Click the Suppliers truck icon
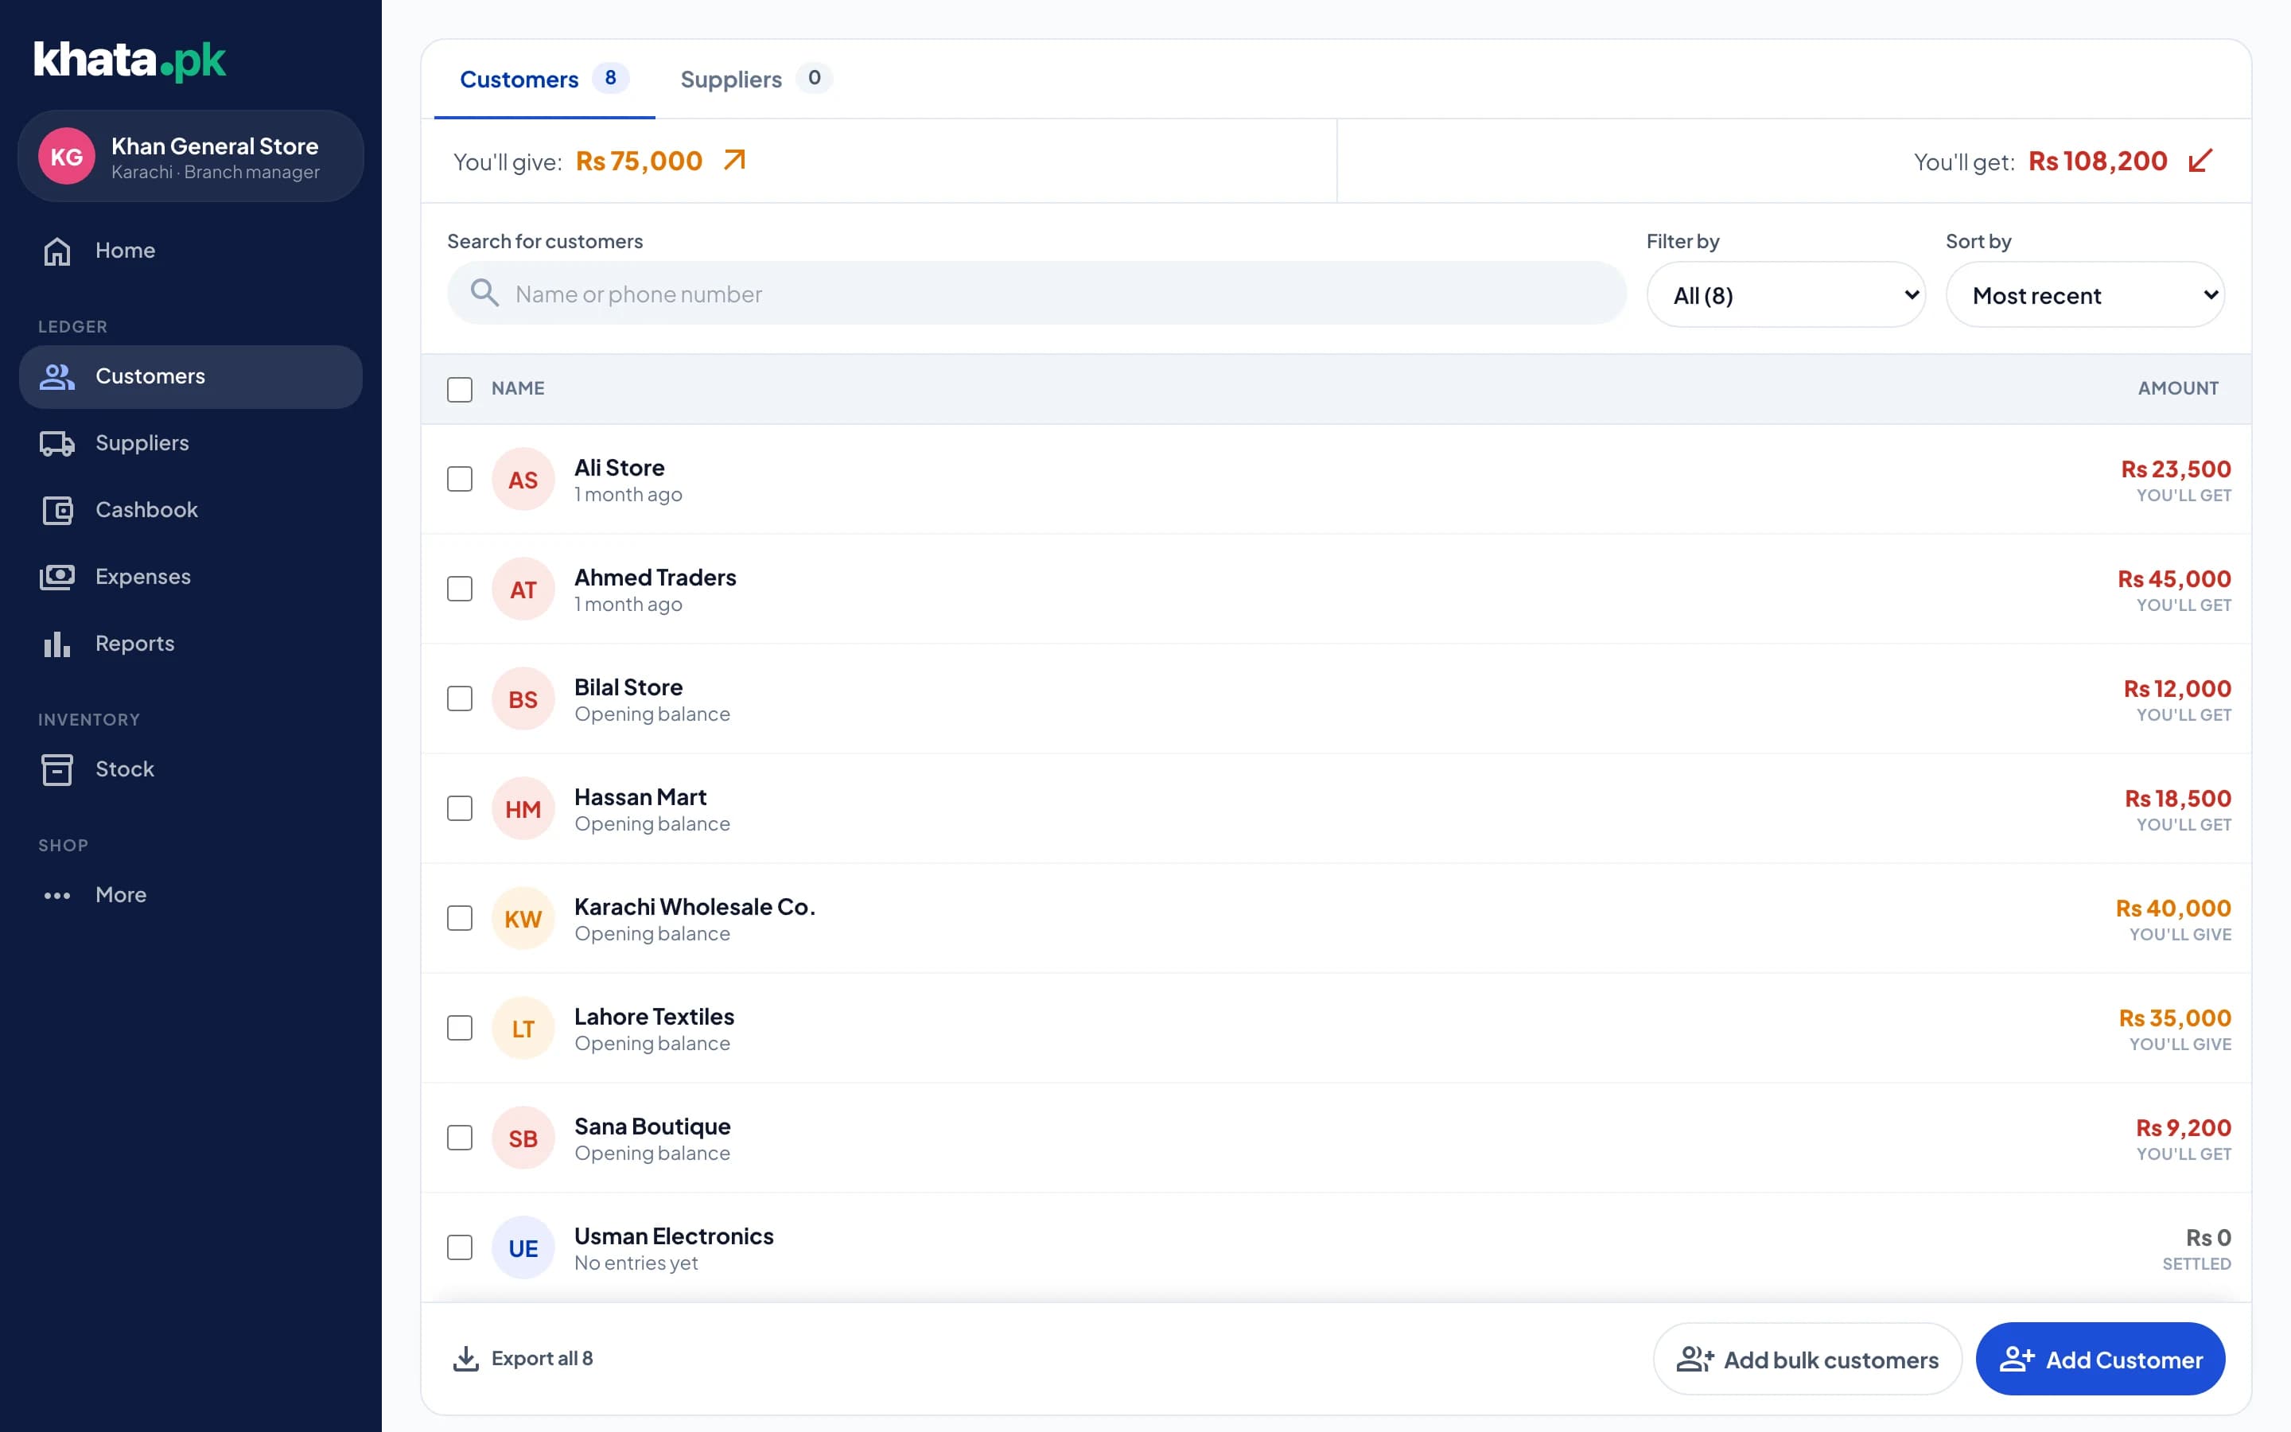 pos(56,443)
